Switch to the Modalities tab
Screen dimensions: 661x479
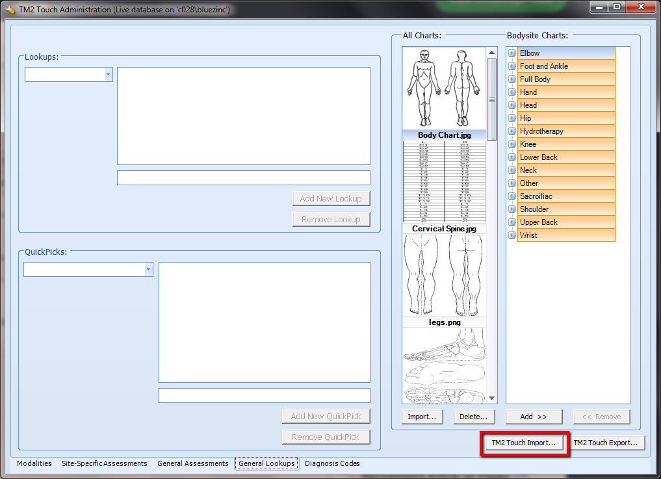[x=34, y=463]
